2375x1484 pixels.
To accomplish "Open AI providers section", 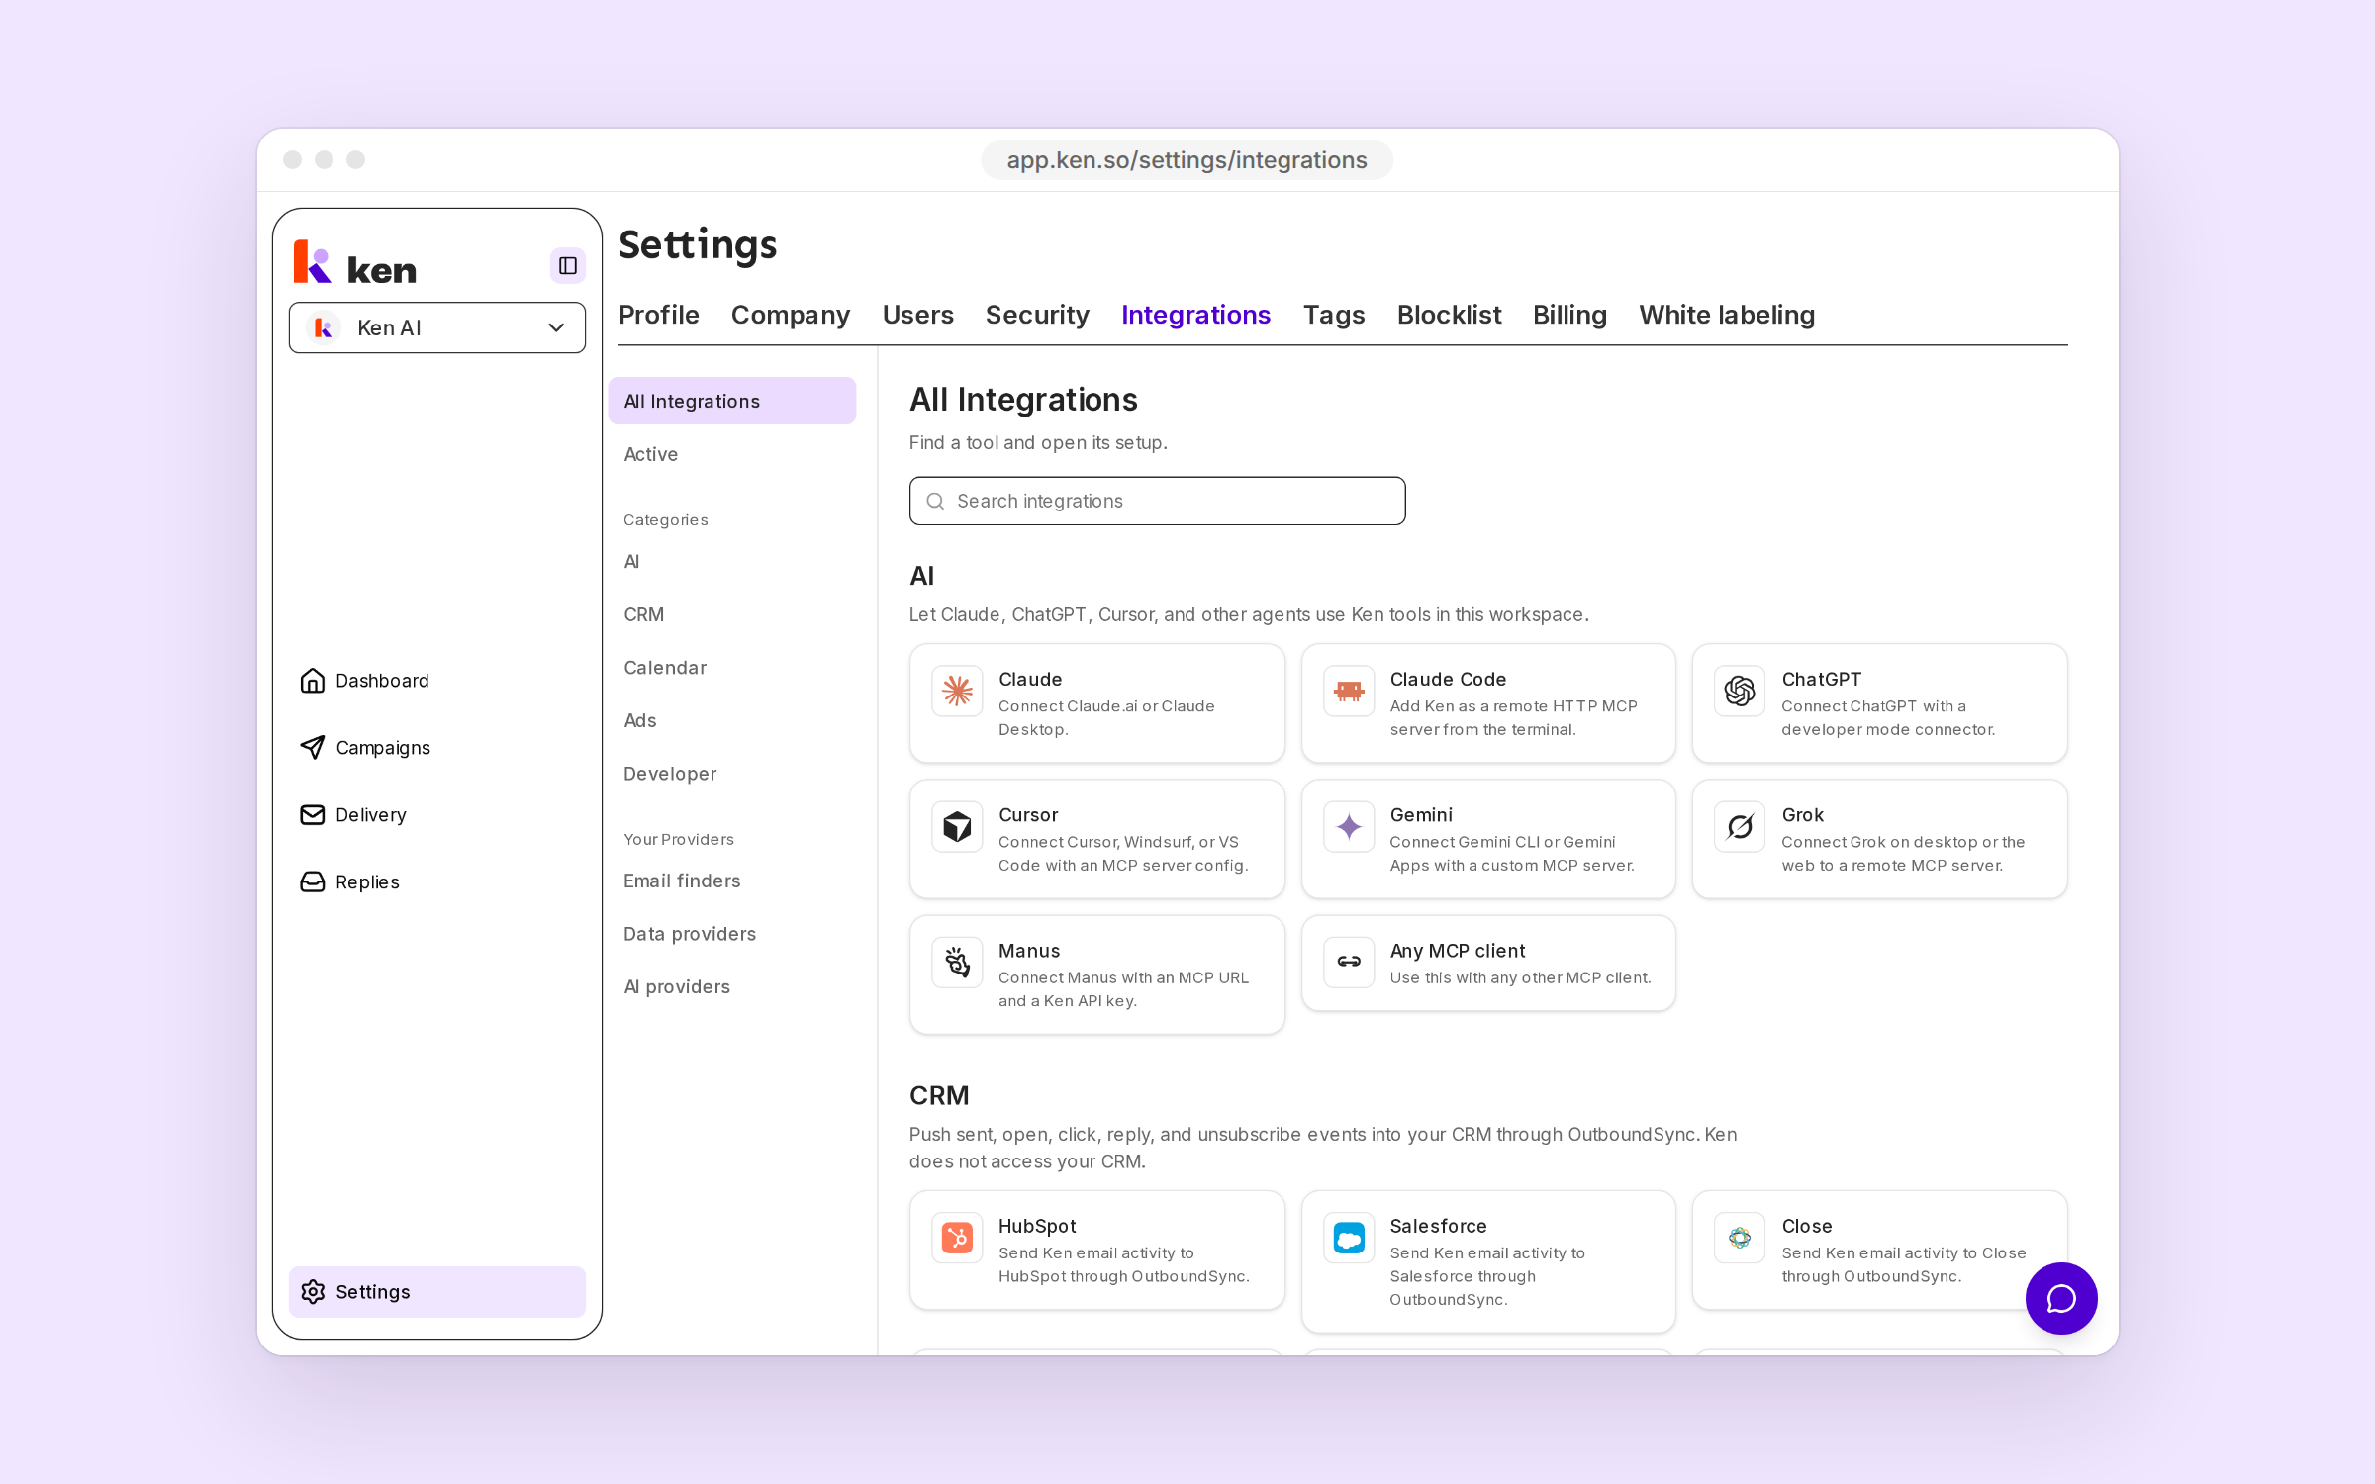I will (732, 987).
